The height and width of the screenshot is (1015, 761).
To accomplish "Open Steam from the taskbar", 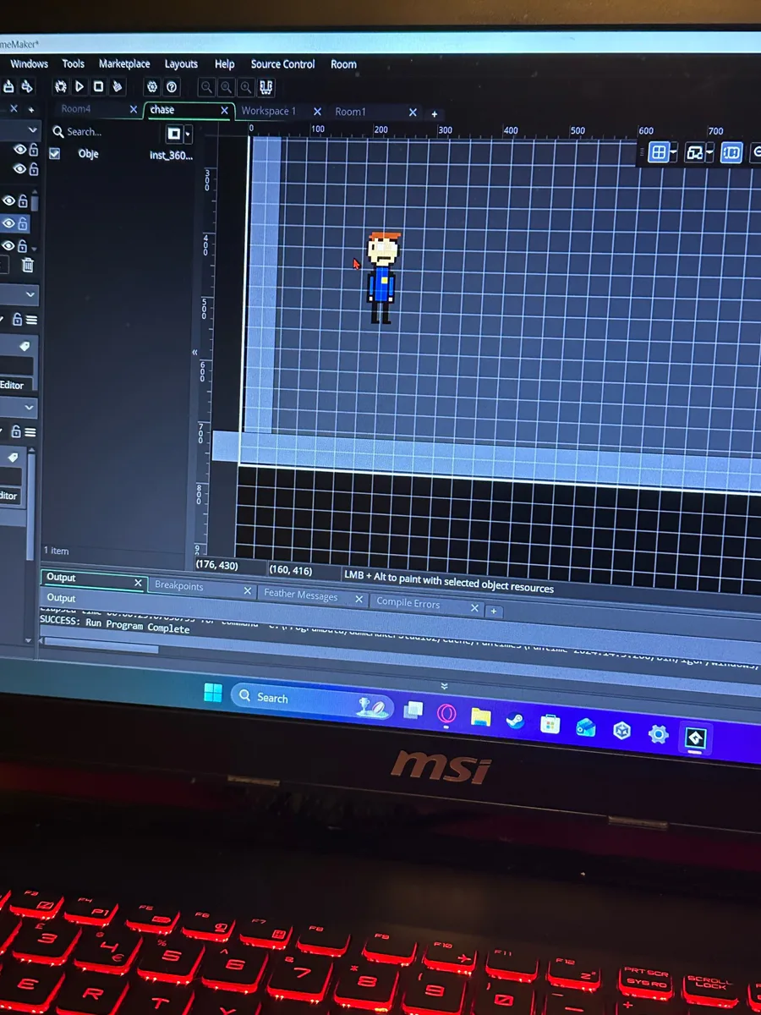I will [514, 721].
